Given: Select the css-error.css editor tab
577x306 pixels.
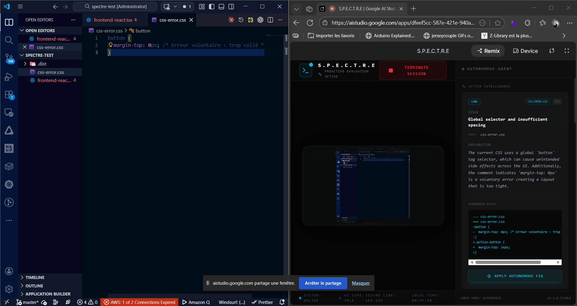Looking at the screenshot, I should (x=173, y=20).
